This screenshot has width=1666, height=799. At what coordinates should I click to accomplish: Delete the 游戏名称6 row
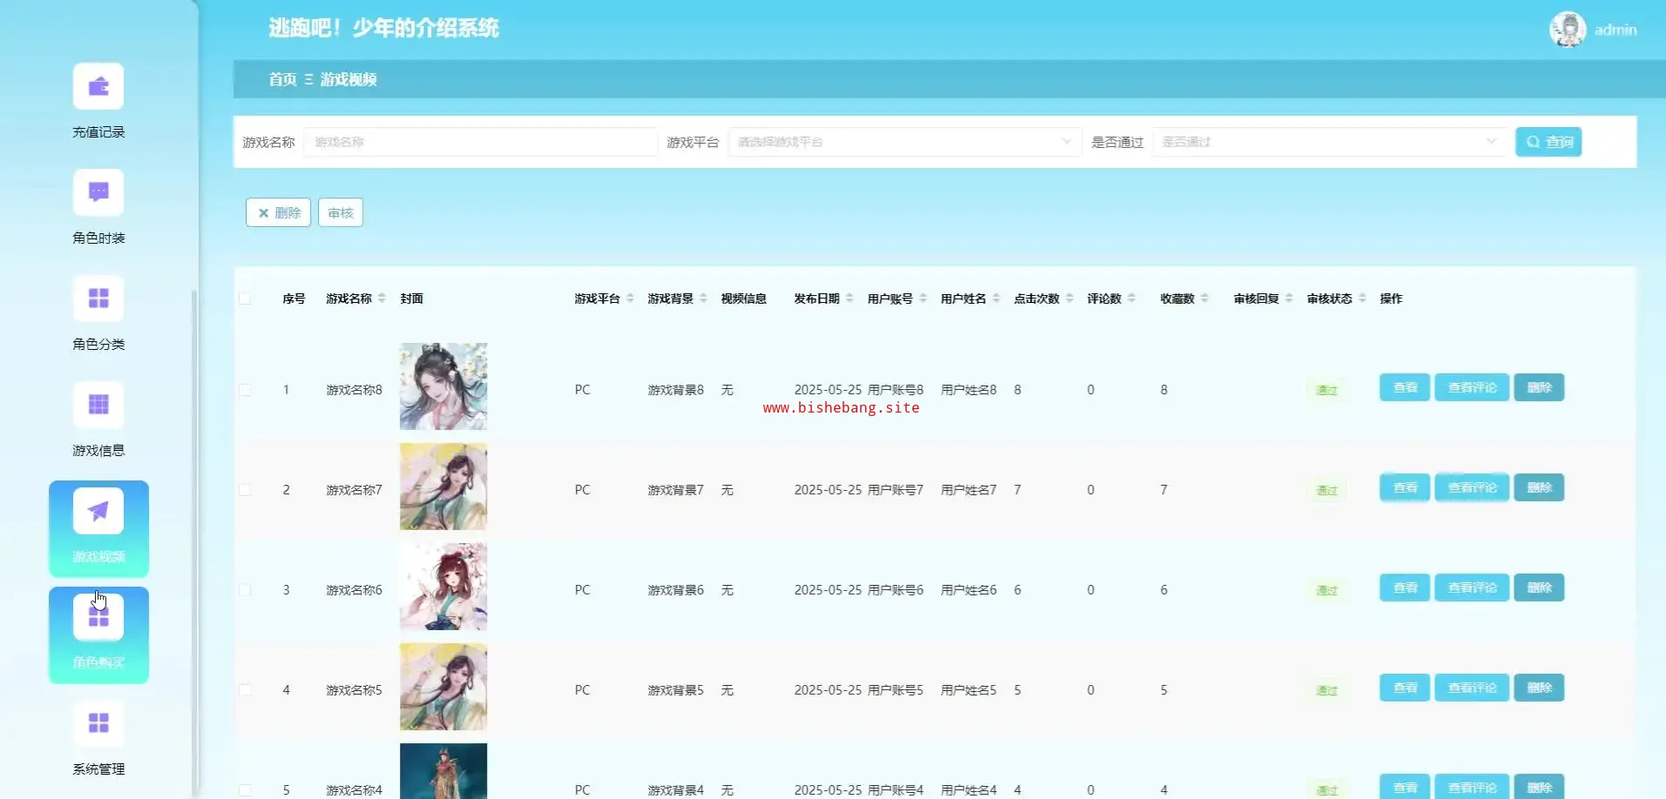[x=1539, y=587]
